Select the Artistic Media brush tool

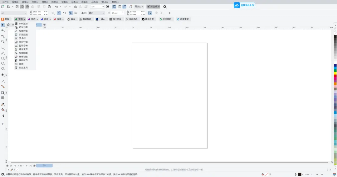(2, 53)
